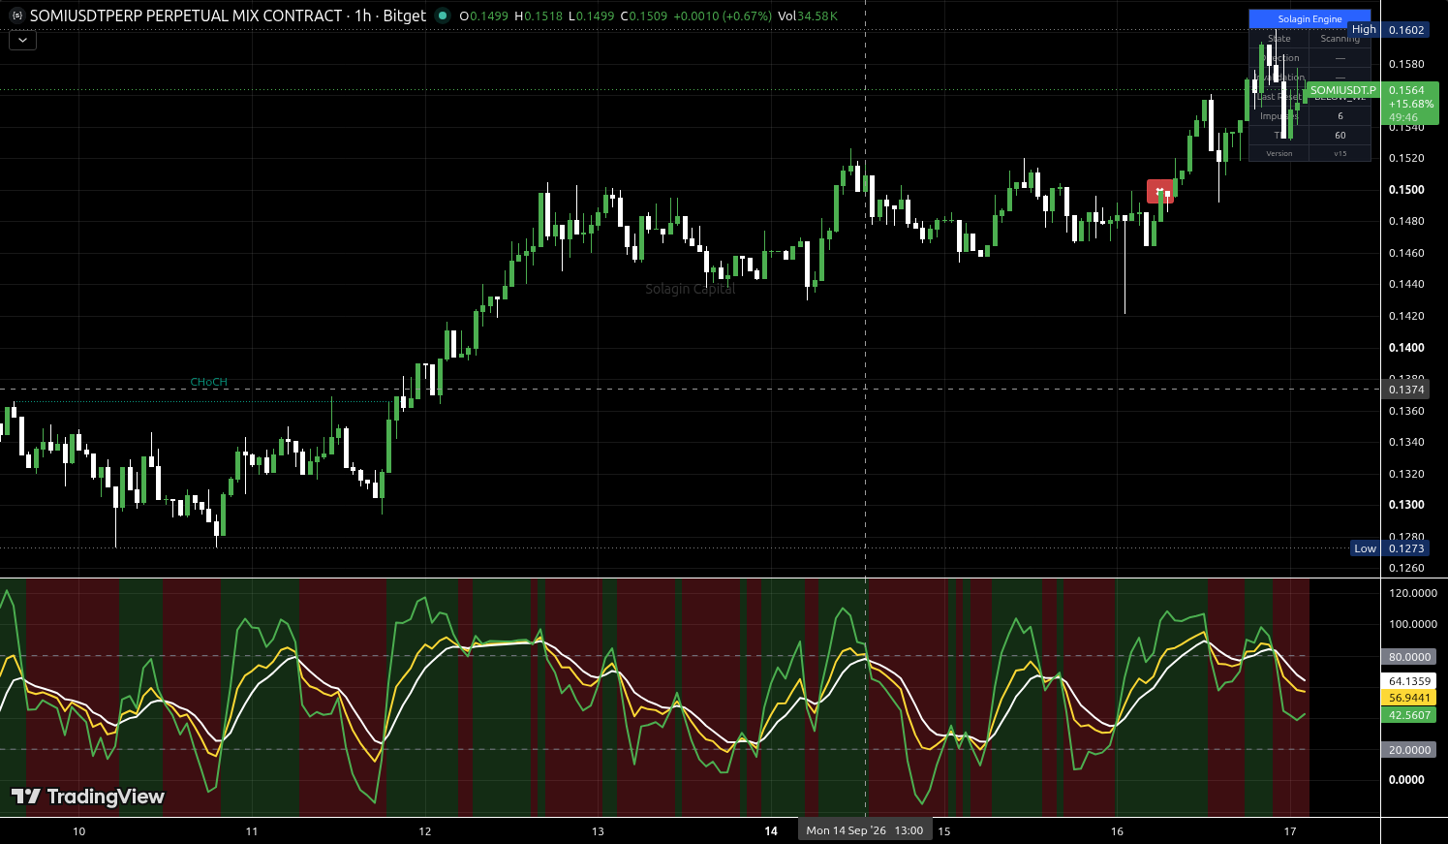Click the white 64.1359 indicator value label

click(1409, 681)
